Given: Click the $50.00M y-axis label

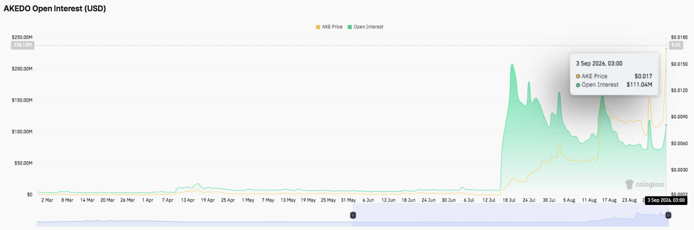Looking at the screenshot, I should point(23,163).
